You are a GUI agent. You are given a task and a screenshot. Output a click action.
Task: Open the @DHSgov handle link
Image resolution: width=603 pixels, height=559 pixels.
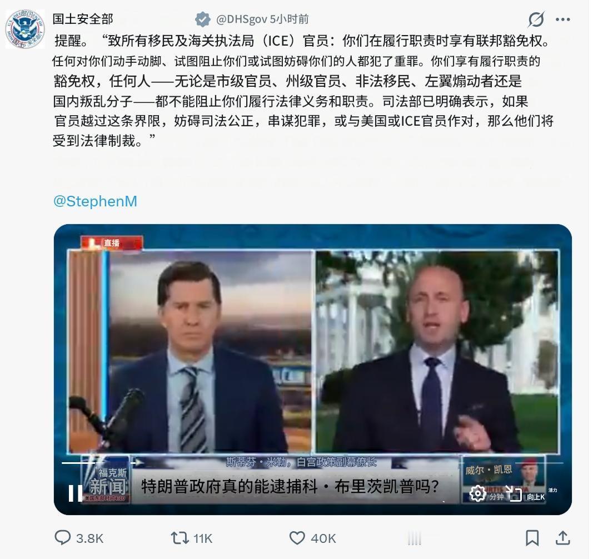tap(242, 19)
